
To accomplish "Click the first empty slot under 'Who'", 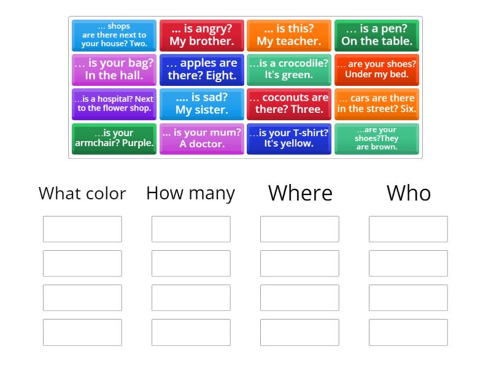I will (408, 229).
